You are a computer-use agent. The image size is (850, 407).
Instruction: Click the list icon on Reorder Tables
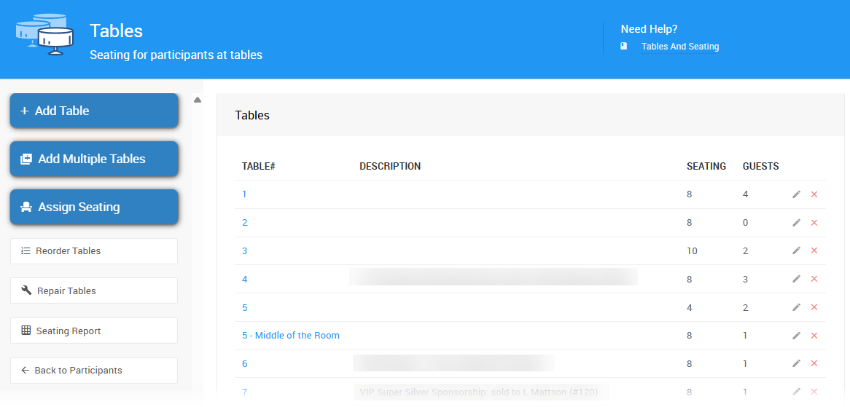coord(26,250)
